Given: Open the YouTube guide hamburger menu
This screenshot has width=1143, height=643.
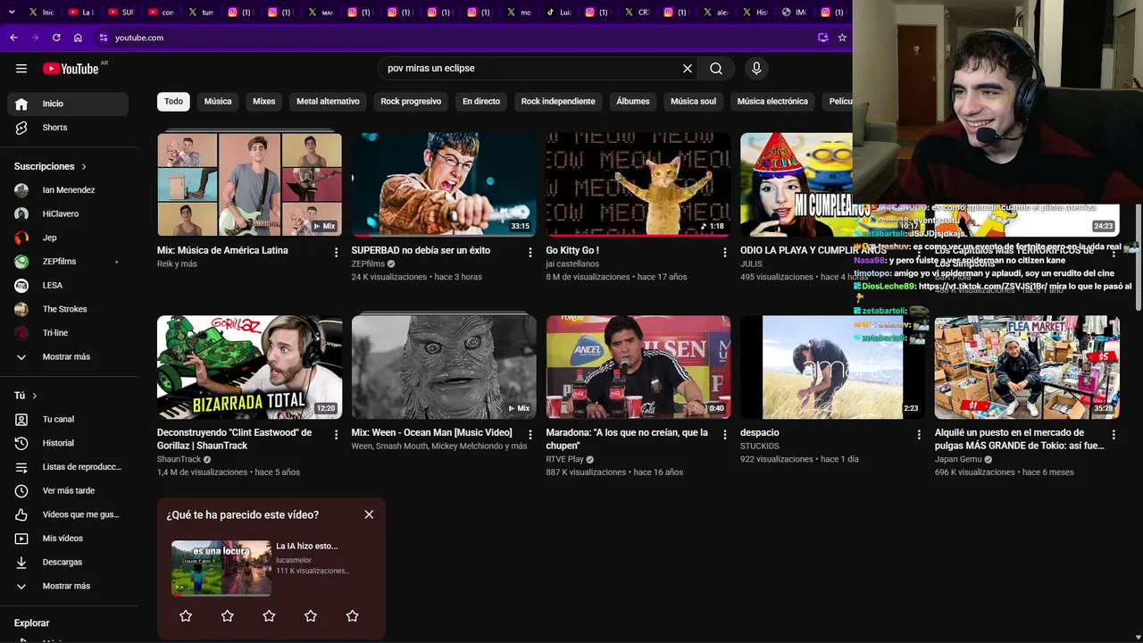Looking at the screenshot, I should tap(21, 69).
